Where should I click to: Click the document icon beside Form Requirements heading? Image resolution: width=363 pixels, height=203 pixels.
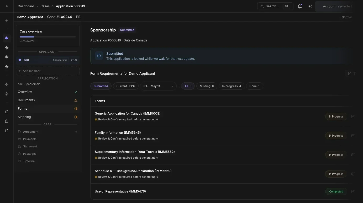[350, 73]
